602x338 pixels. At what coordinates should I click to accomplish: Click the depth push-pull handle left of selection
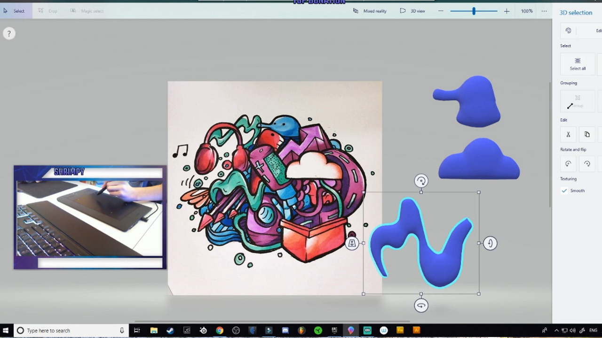352,243
